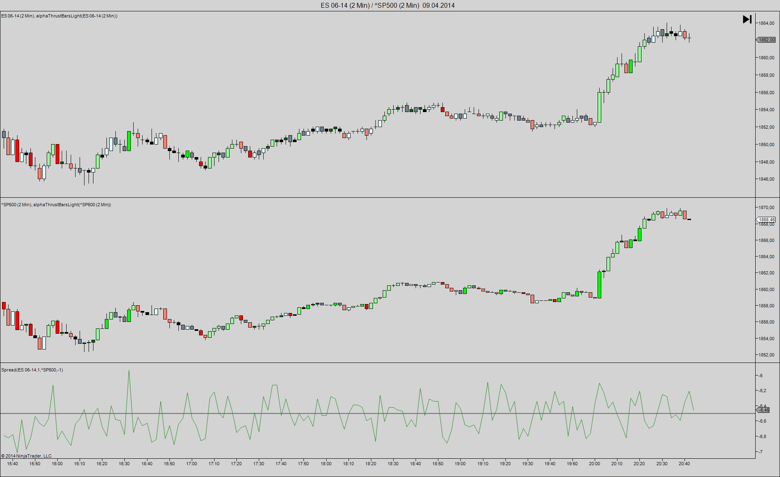Click 1864,00 on the ES panel price axis
Image resolution: width=780 pixels, height=477 pixels.
(x=766, y=23)
